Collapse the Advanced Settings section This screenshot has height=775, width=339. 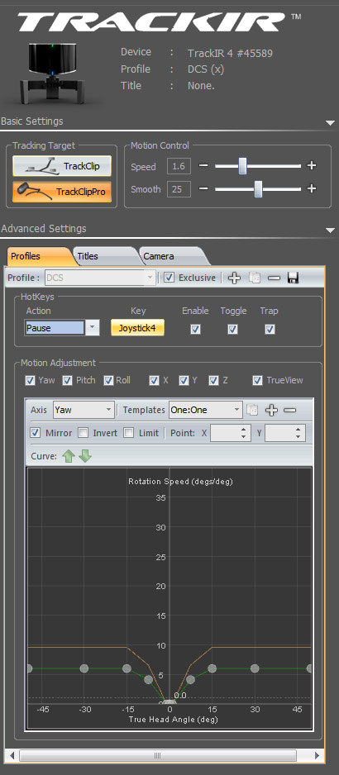[330, 231]
